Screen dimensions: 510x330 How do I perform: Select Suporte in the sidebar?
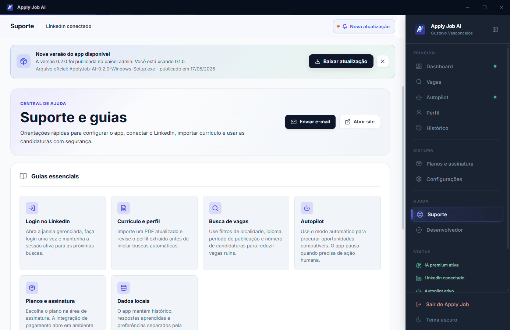[x=457, y=214]
